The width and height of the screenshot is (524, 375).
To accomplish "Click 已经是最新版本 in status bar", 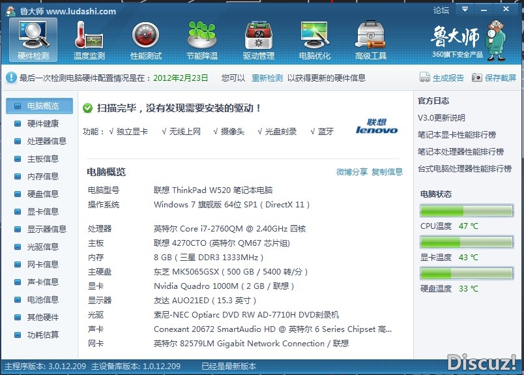I will pos(229,367).
